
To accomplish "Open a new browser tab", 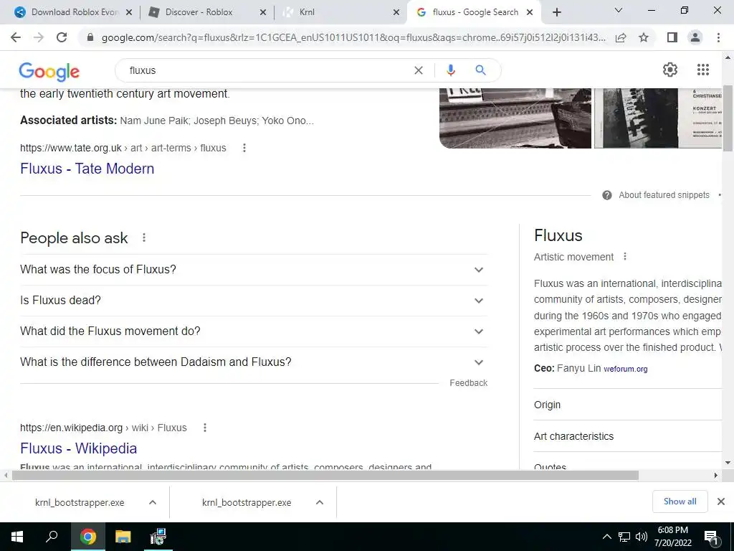I will pyautogui.click(x=556, y=12).
